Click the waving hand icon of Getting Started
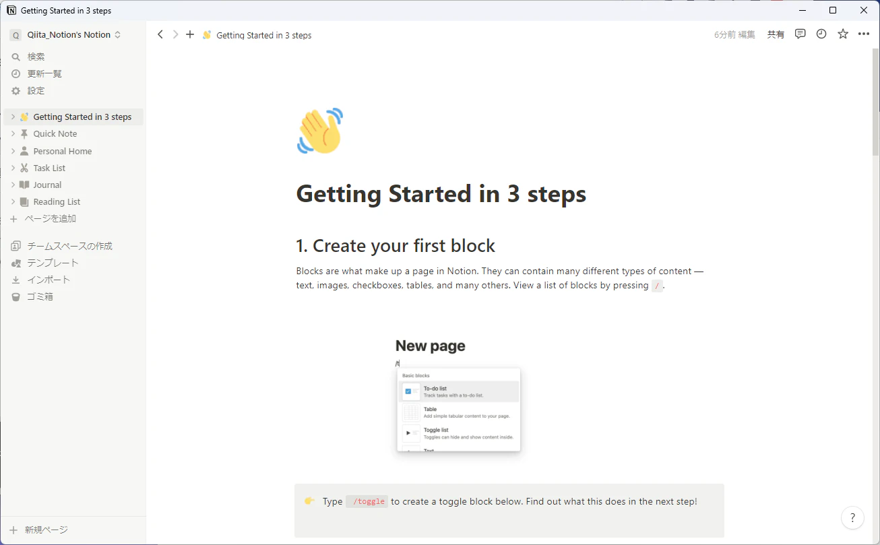Screen dimensions: 880x545 tap(24, 117)
